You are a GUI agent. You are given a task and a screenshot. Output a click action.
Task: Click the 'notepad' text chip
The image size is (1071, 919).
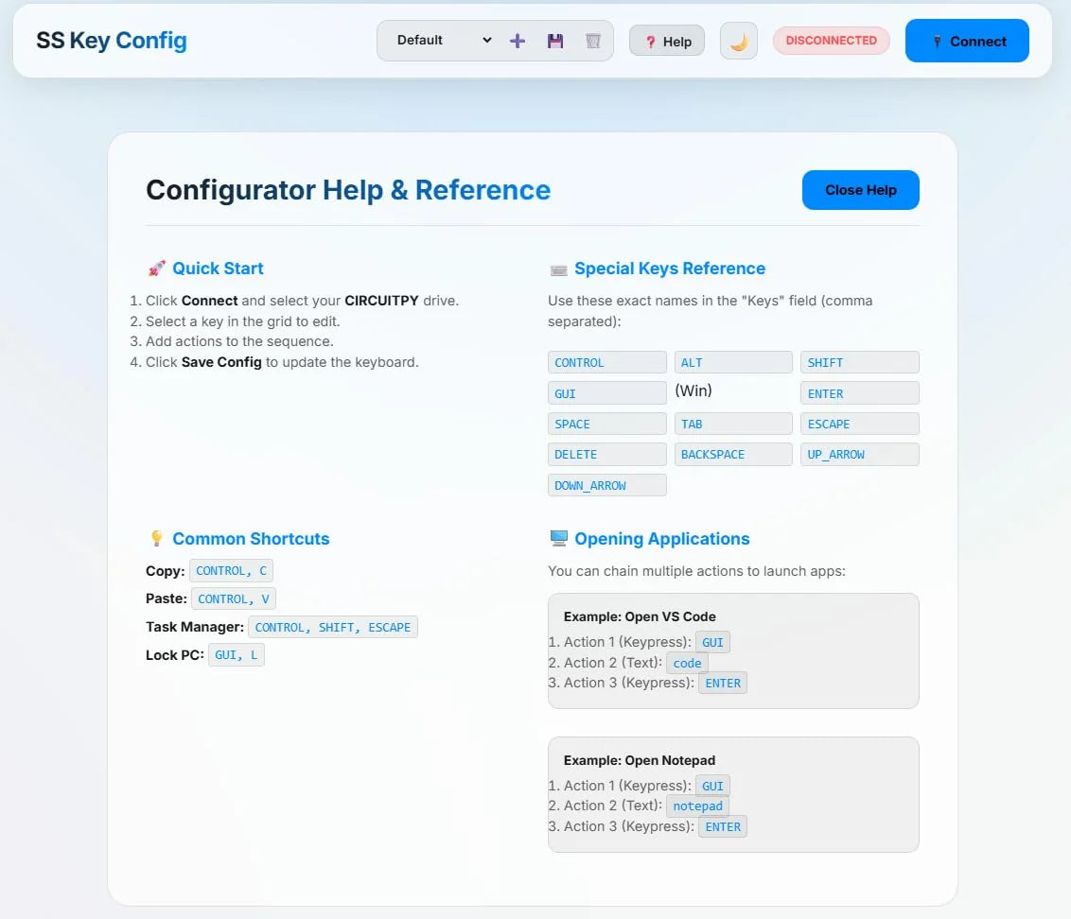[x=697, y=806]
